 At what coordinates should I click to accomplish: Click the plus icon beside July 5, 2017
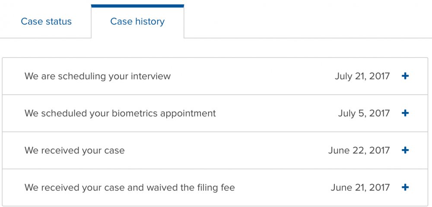coord(405,113)
